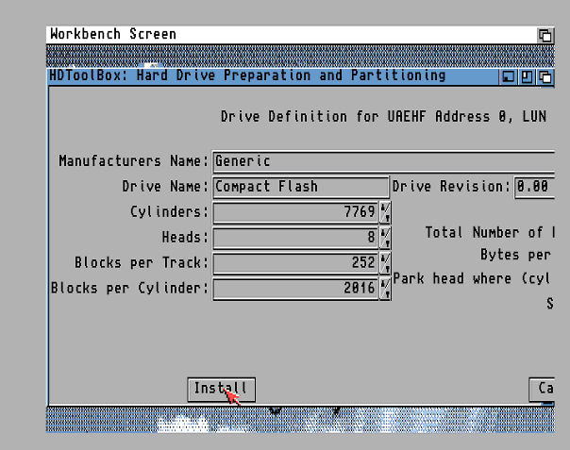Select the Blocks per Cylinder field
Screen dimensions: 570x450
coord(295,289)
